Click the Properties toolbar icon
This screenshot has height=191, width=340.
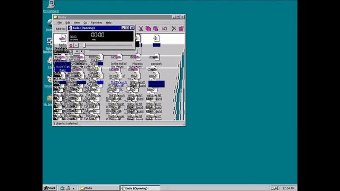(x=181, y=29)
